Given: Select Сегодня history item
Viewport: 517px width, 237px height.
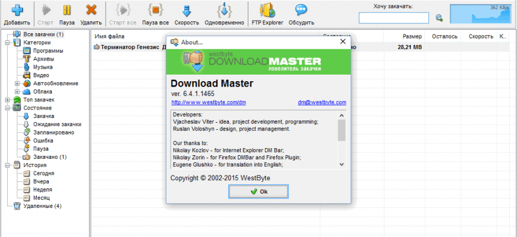Looking at the screenshot, I should click(x=43, y=173).
